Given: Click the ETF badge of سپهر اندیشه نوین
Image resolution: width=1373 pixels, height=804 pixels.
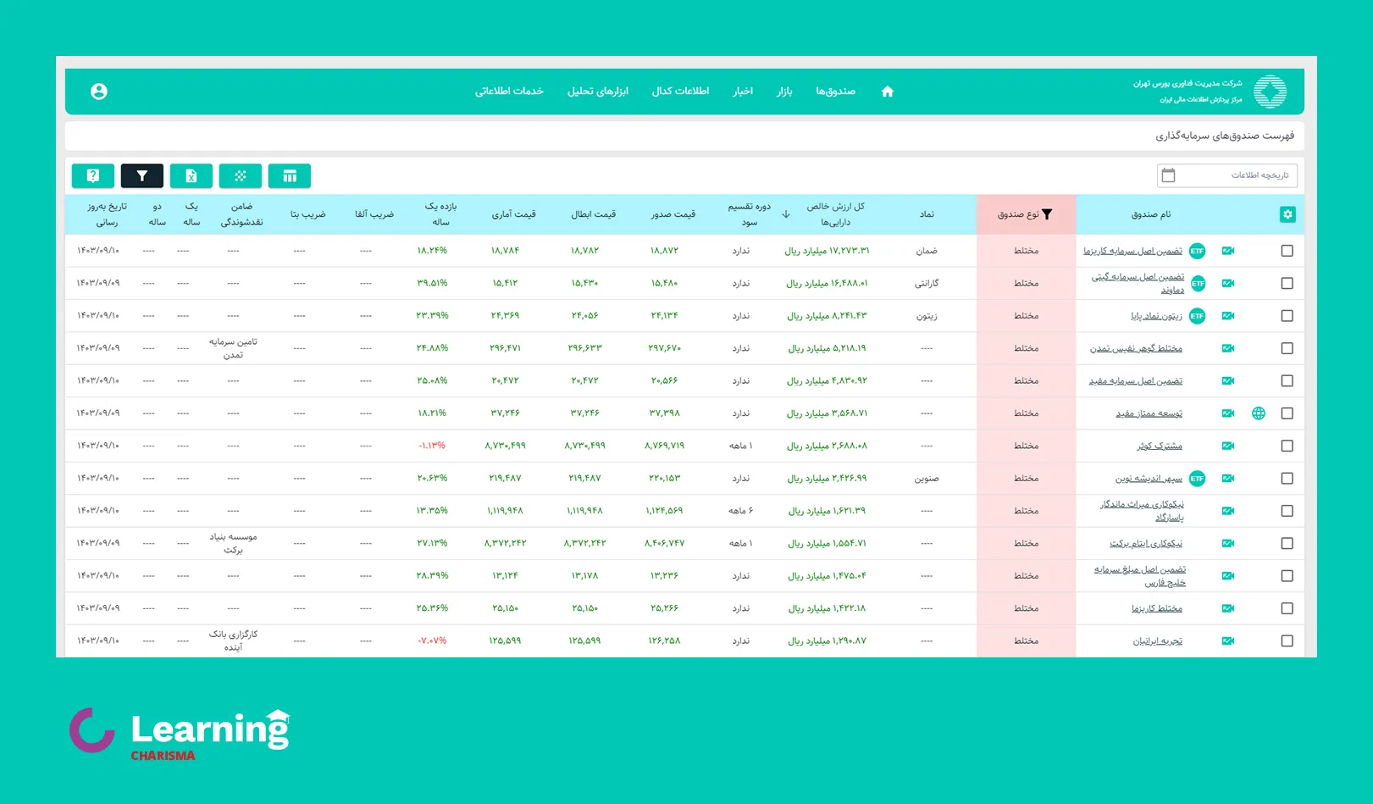Looking at the screenshot, I should tap(1197, 479).
